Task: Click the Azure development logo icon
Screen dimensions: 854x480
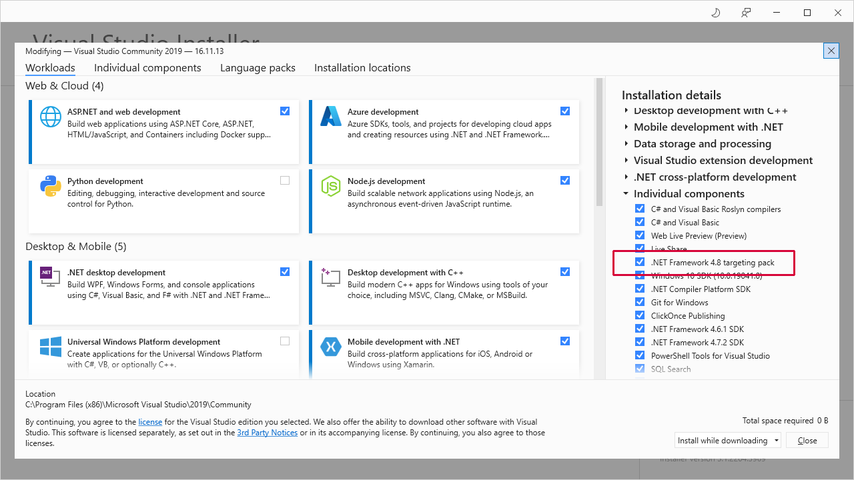Action: point(331,117)
